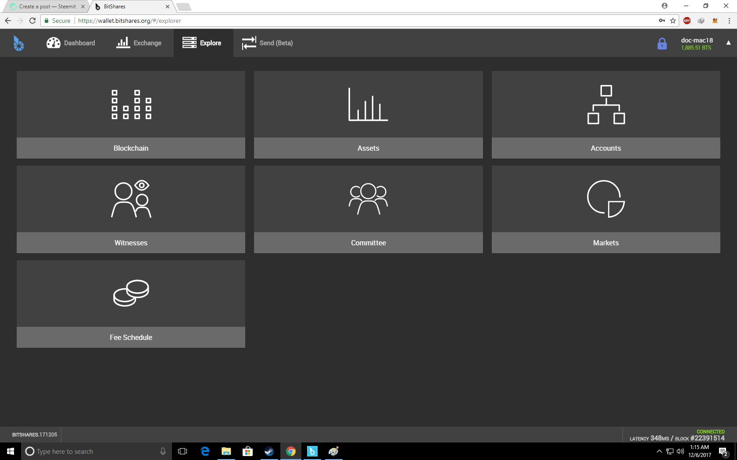Open Task View on the taskbar

pyautogui.click(x=182, y=451)
